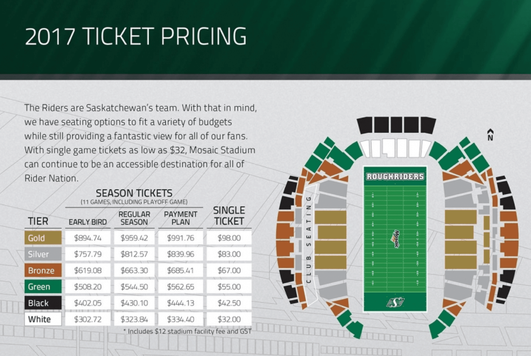Select the Silver single ticket price $83.00
The width and height of the screenshot is (531, 356).
tap(229, 254)
